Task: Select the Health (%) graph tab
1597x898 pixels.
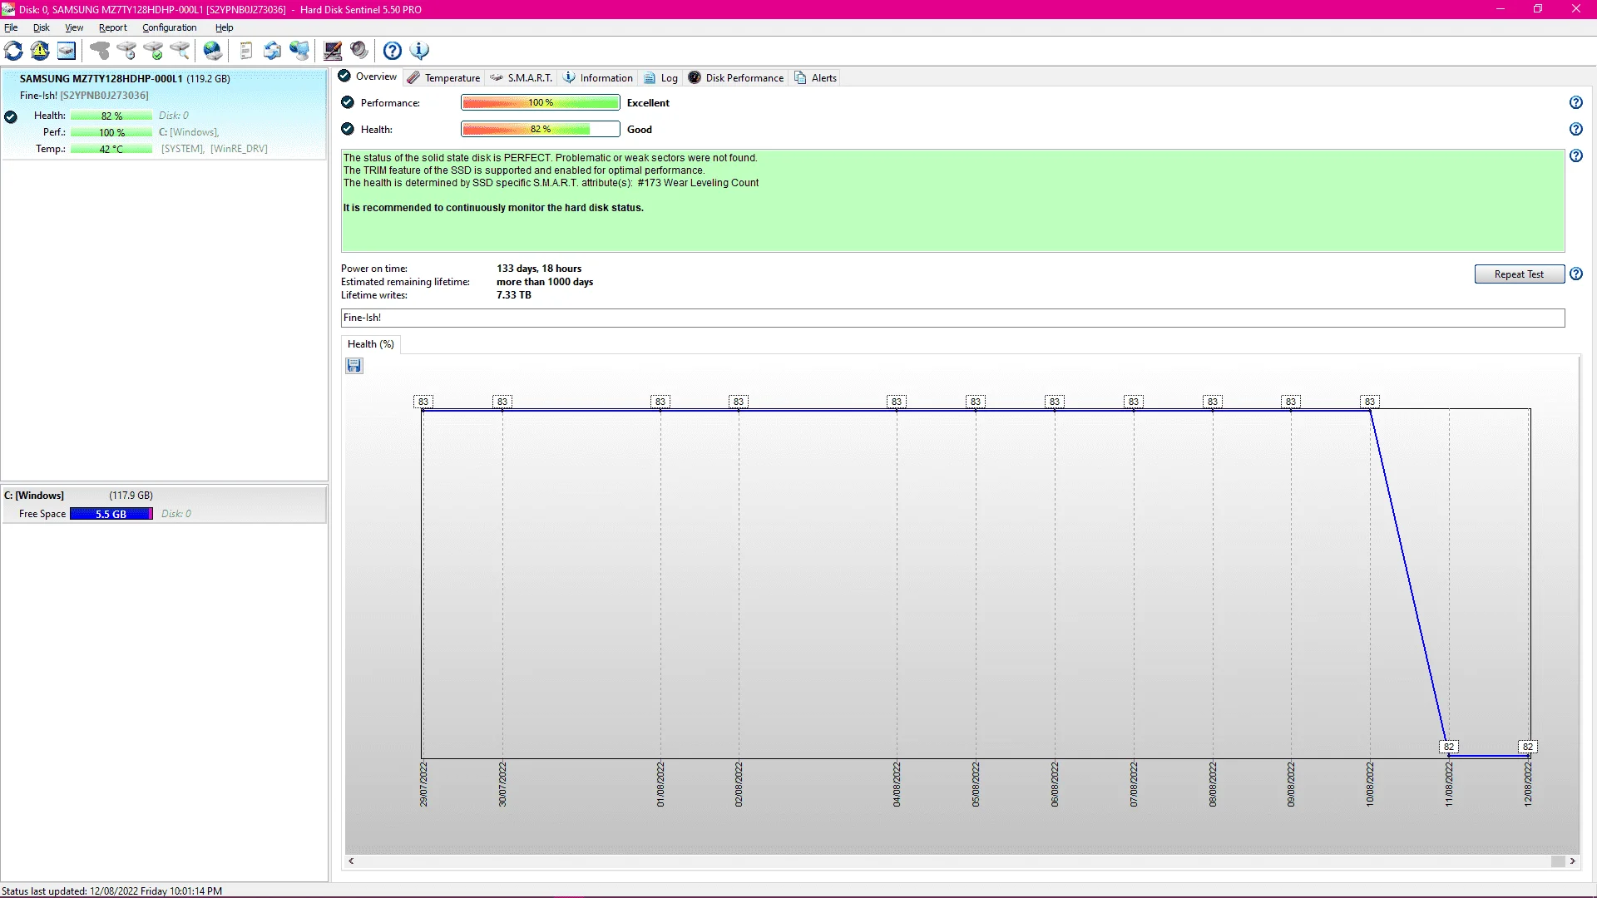Action: click(x=371, y=344)
